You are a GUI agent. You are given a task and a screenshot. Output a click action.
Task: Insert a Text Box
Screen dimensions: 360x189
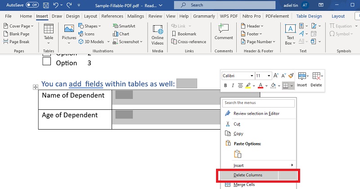click(290, 35)
